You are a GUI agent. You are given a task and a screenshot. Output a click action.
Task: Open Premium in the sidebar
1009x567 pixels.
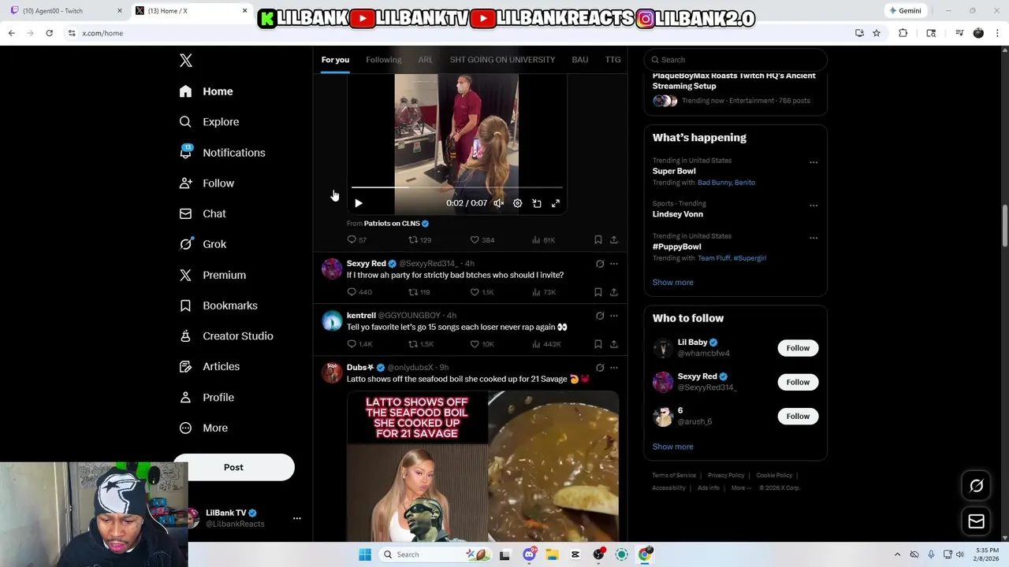point(213,275)
